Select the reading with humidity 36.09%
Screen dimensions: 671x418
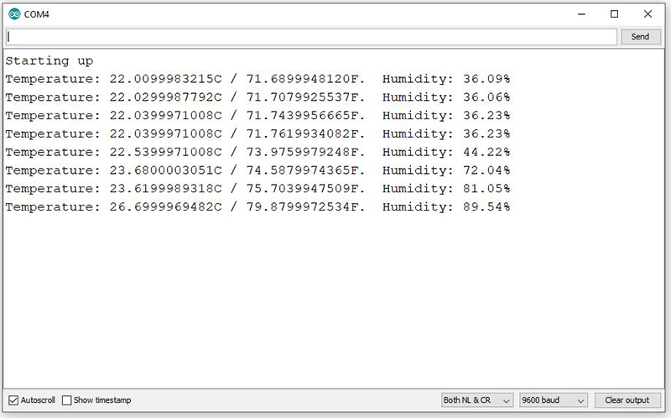(257, 79)
